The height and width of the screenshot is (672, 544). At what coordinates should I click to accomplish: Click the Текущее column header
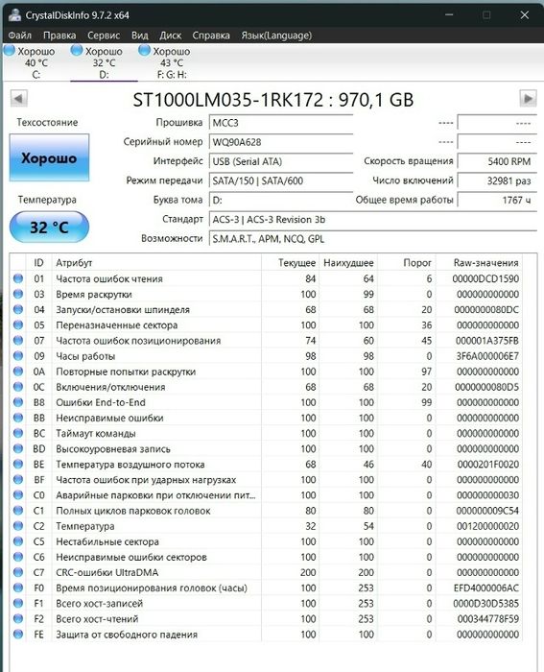click(x=291, y=263)
